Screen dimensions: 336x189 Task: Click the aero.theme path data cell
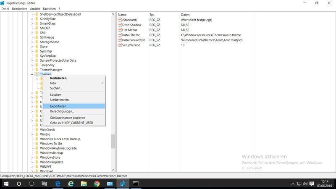tap(211, 35)
